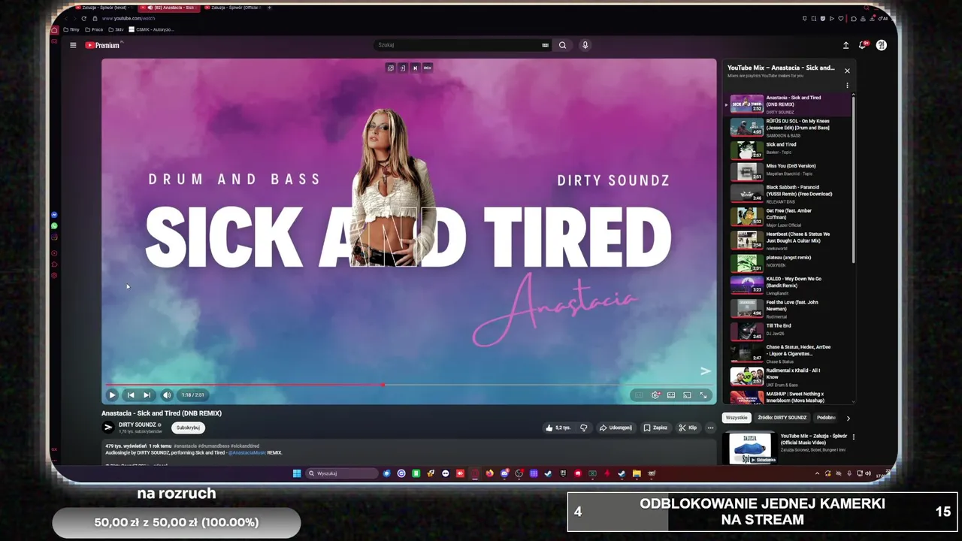Screen dimensions: 962x541
Task: Reload the page with browser refresh
Action: click(83, 18)
